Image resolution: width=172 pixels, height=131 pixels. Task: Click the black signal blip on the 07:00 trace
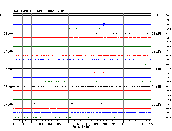pos(65,104)
